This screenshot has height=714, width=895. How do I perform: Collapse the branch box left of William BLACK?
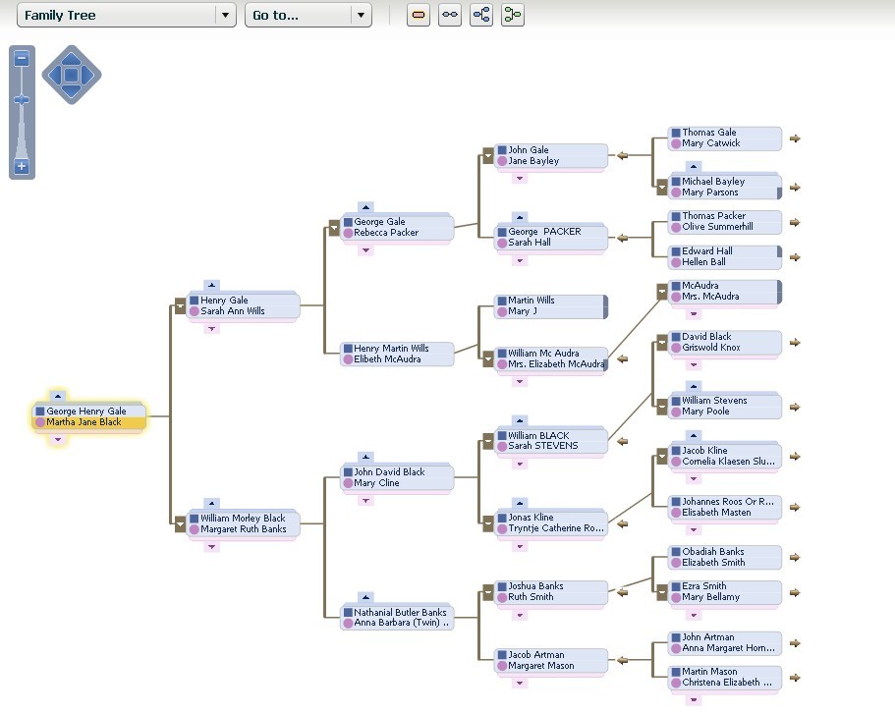(x=488, y=441)
